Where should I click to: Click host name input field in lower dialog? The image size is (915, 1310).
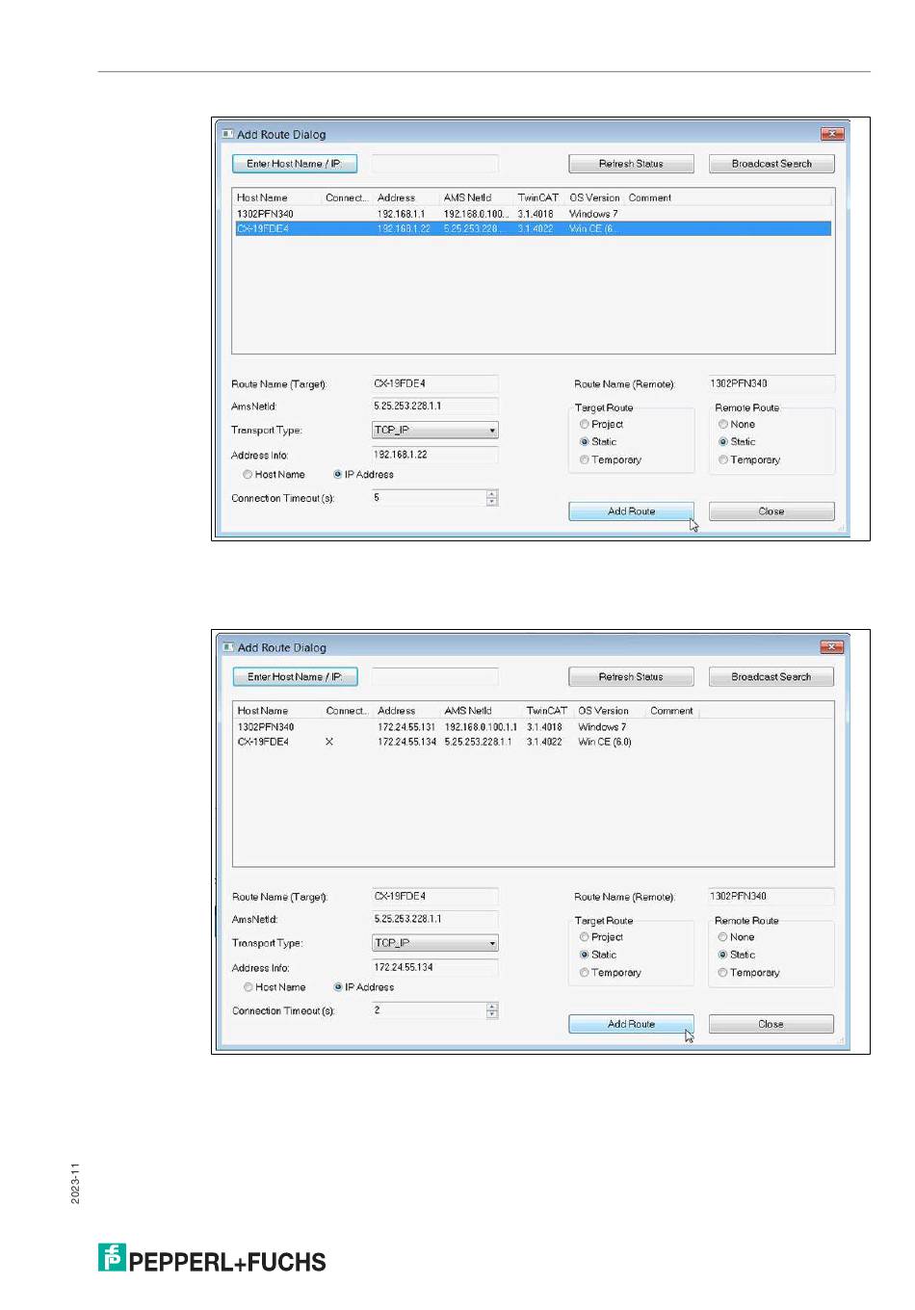point(435,677)
